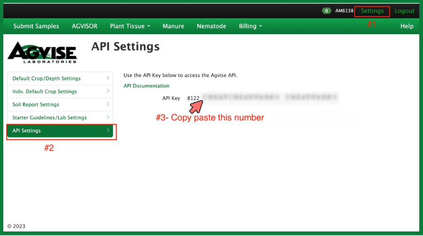Viewport: 423px width, 236px height.
Task: Click the Agvise Laboratories logo
Action: click(43, 52)
